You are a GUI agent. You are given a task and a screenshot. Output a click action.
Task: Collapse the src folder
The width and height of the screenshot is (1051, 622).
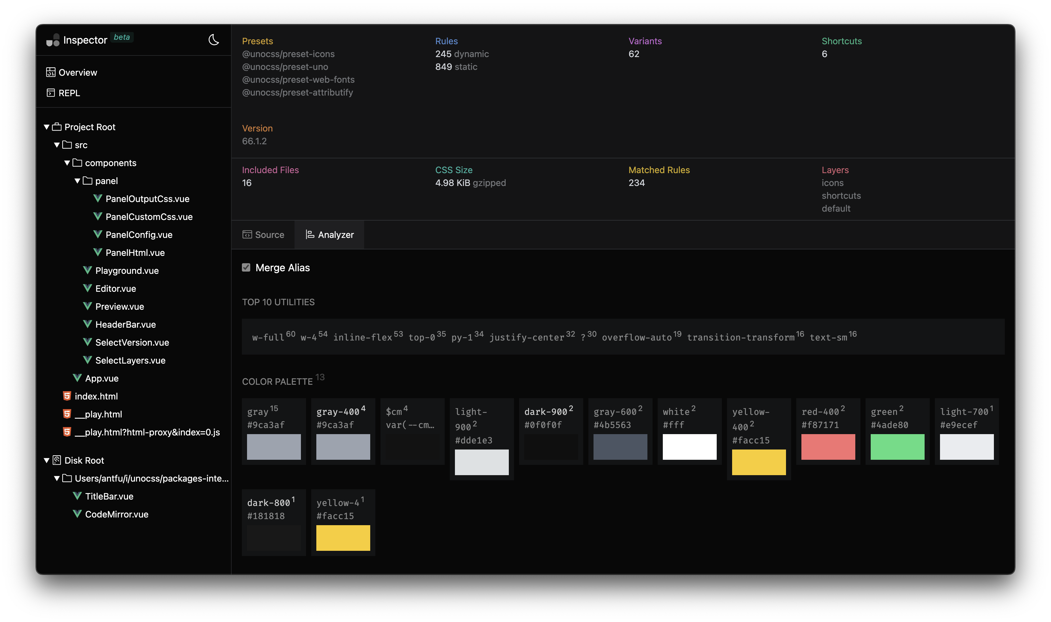click(56, 145)
